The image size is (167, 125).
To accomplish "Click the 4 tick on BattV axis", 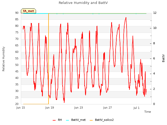I will pos(154,74).
